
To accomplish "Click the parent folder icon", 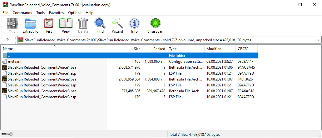I will (x=5, y=55).
